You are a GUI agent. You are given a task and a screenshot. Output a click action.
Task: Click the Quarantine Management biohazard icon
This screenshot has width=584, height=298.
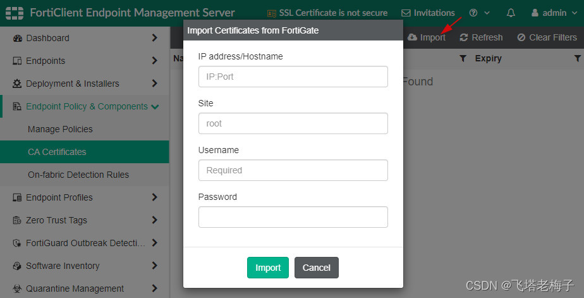point(17,289)
